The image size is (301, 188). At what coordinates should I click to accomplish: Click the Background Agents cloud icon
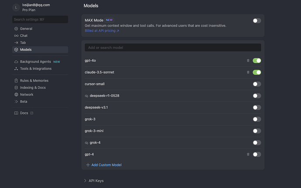[x=16, y=62]
